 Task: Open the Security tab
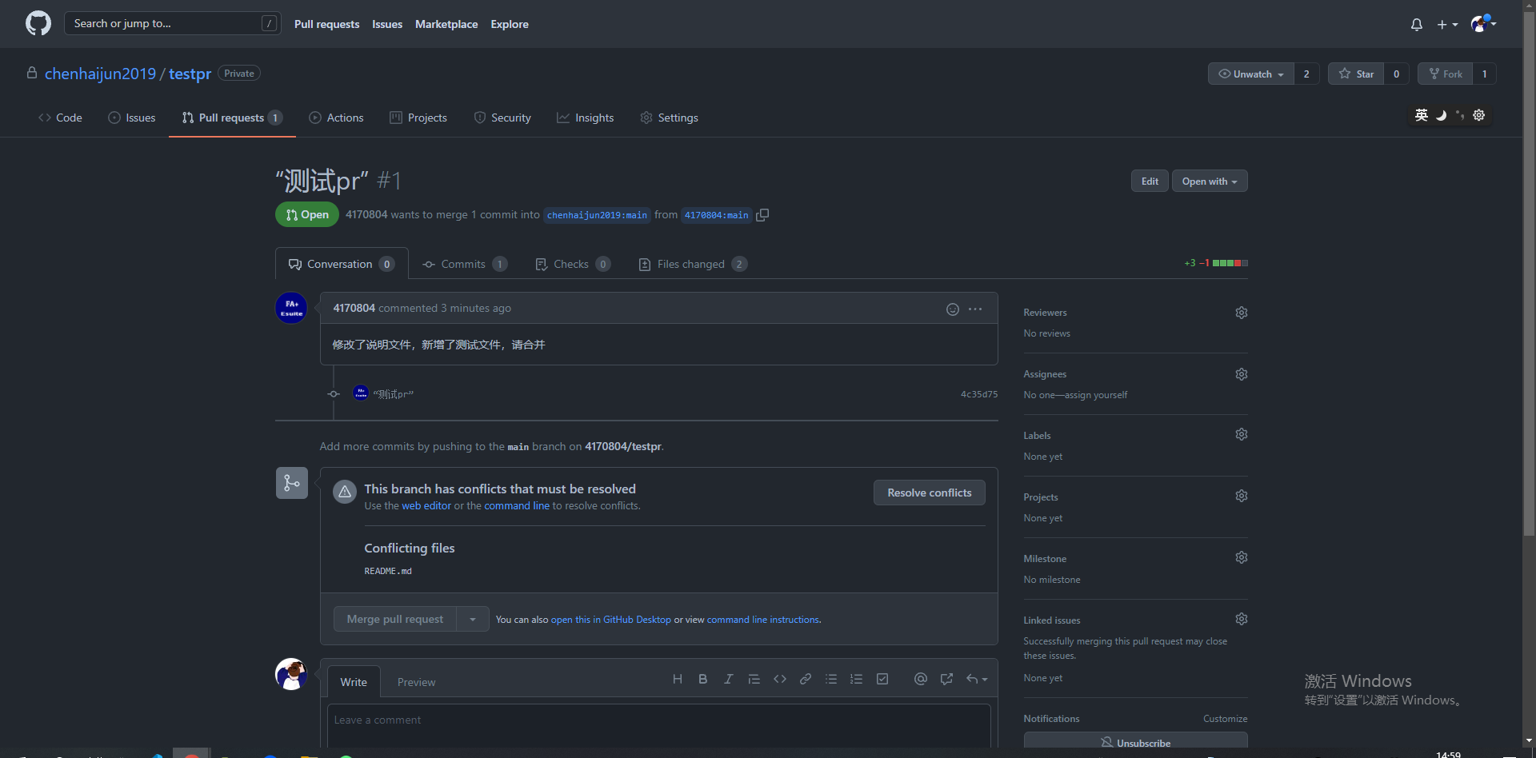[x=502, y=118]
